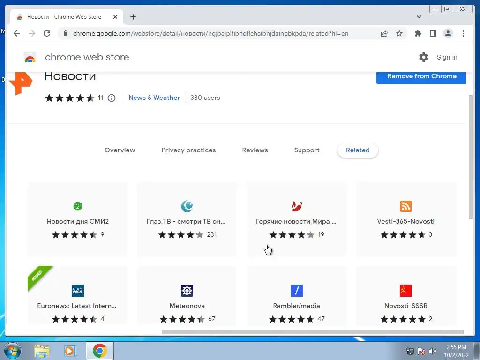Open the volume speaker tray icon
This screenshot has width=480, height=360.
coord(433,351)
